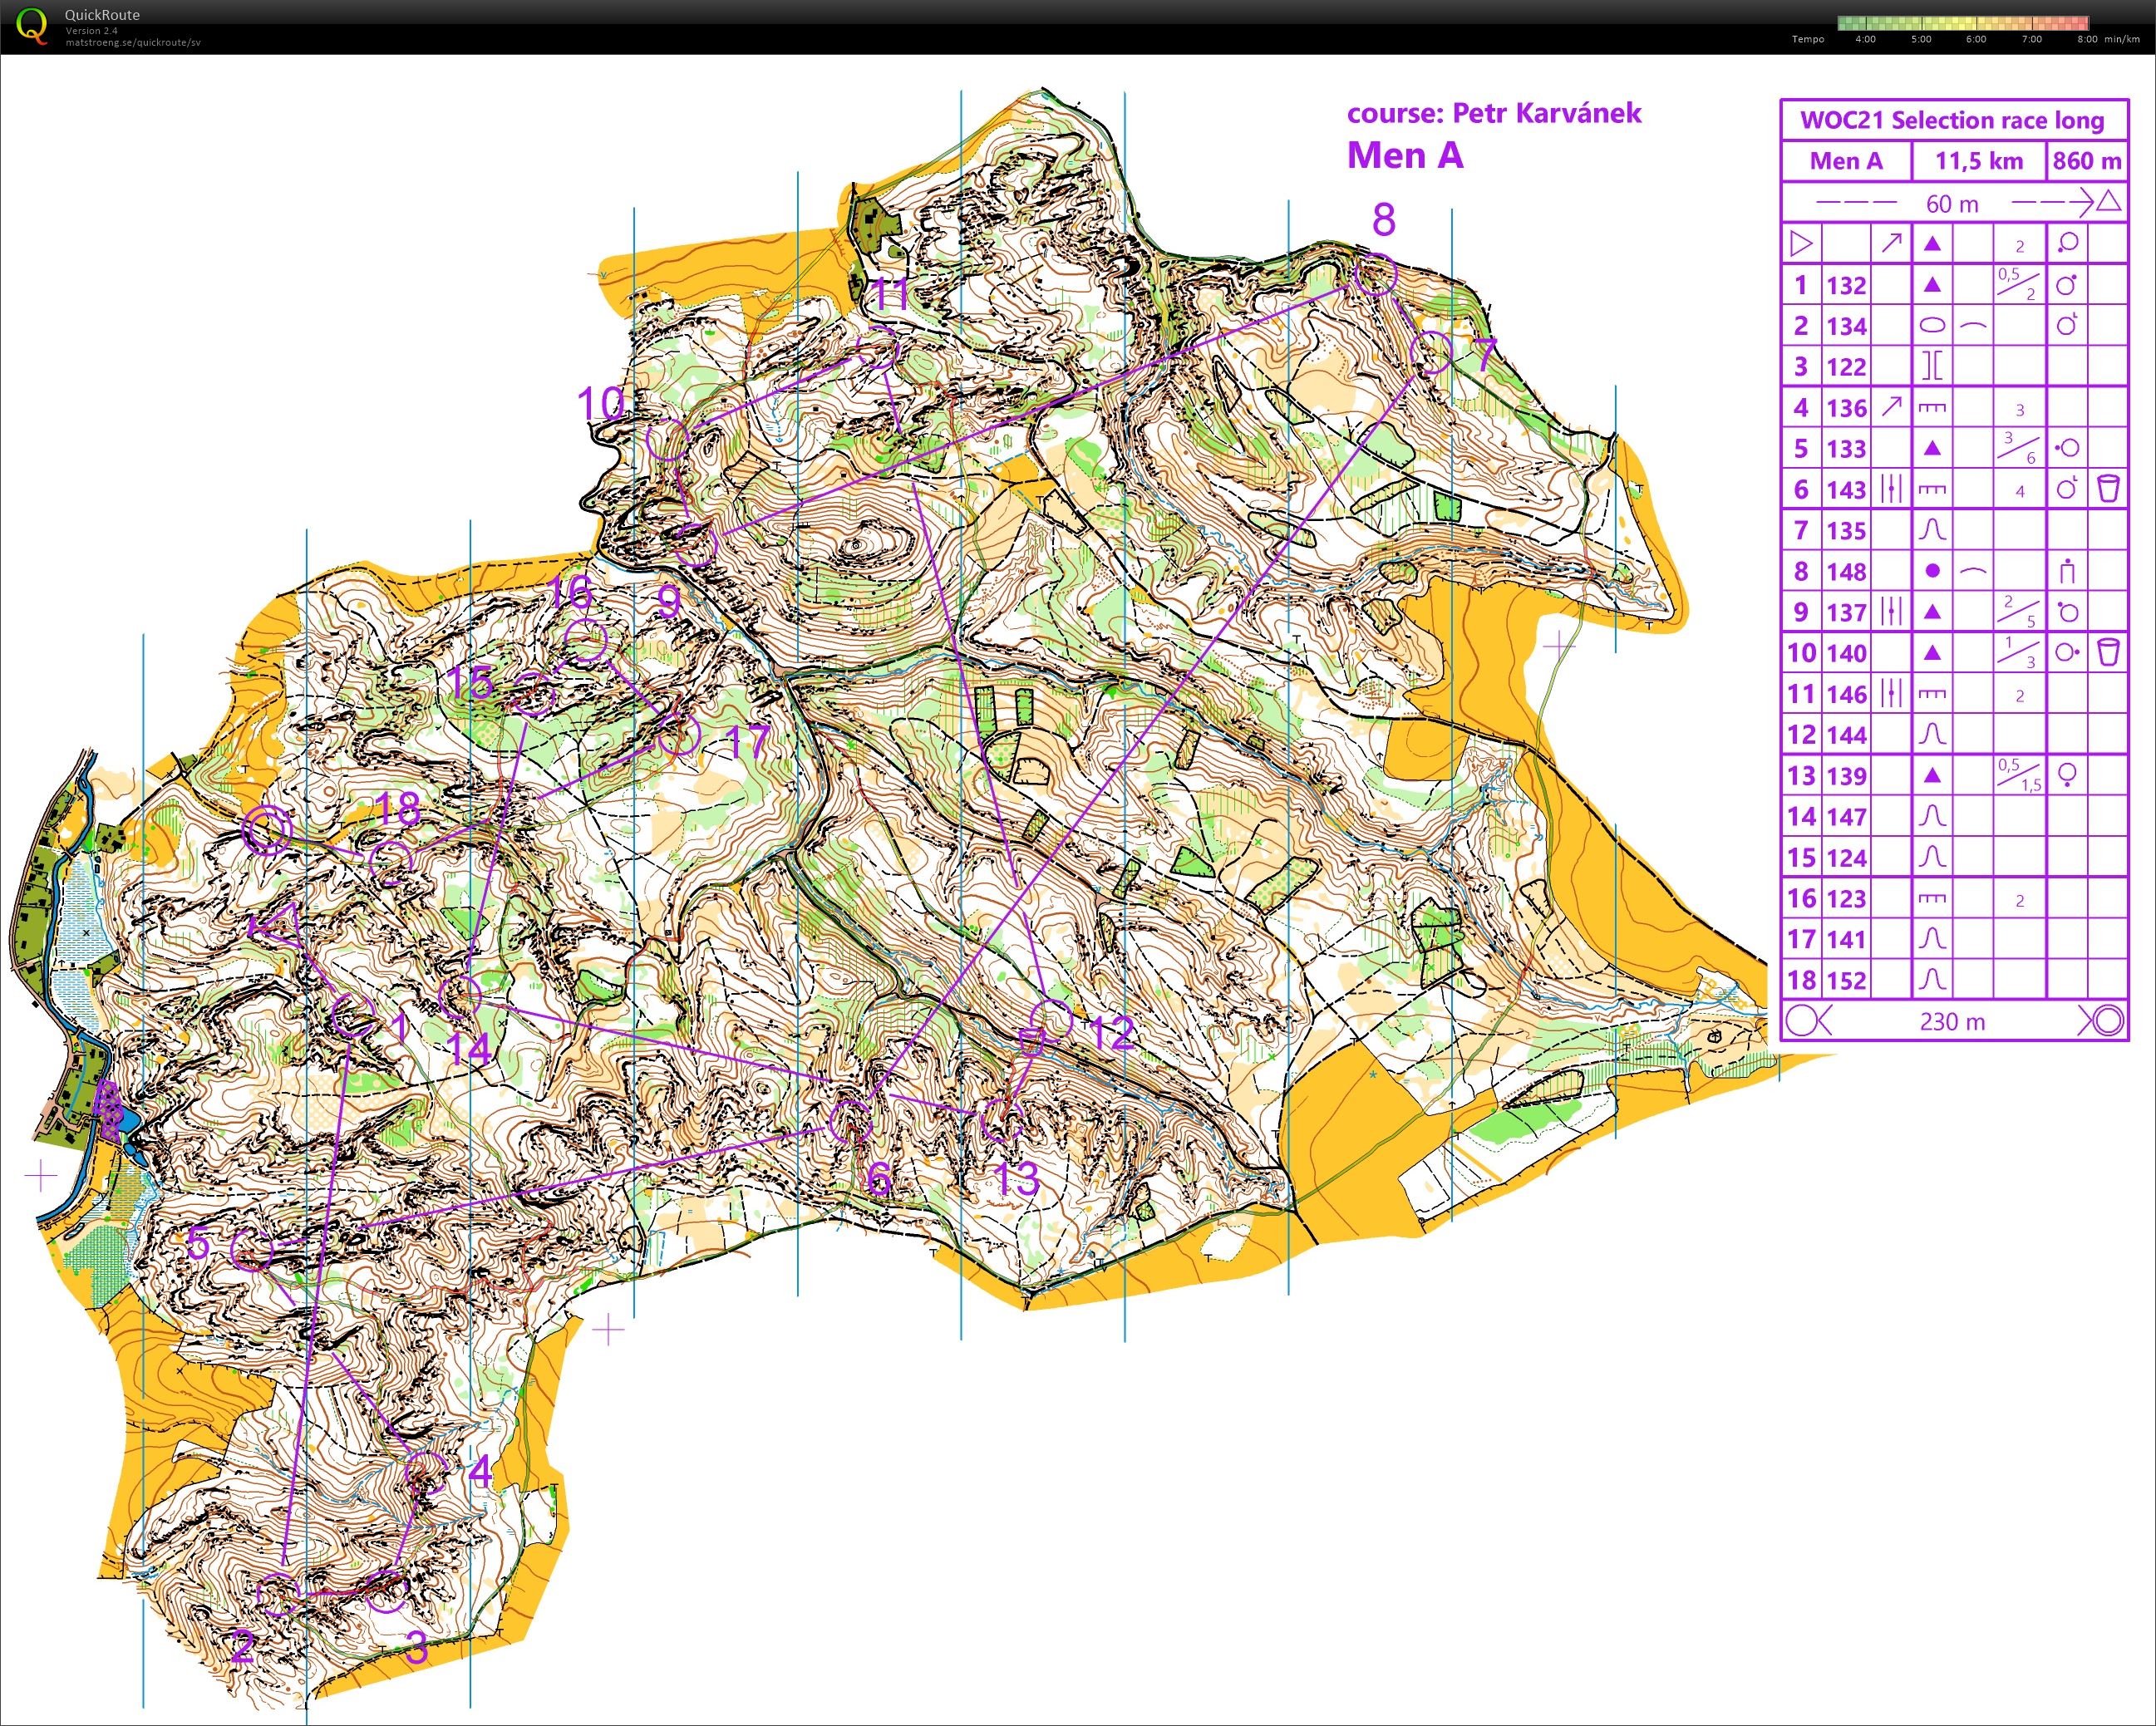Select the large 'Men A' map title

pyautogui.click(x=1405, y=155)
